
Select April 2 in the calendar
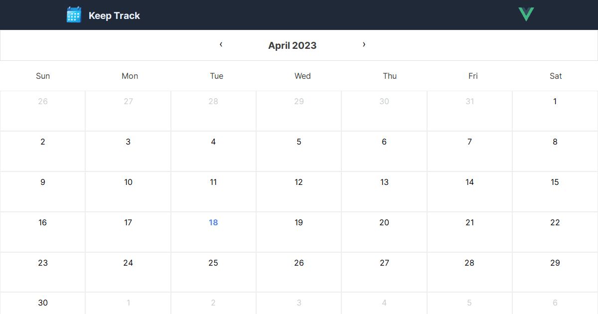(x=43, y=152)
